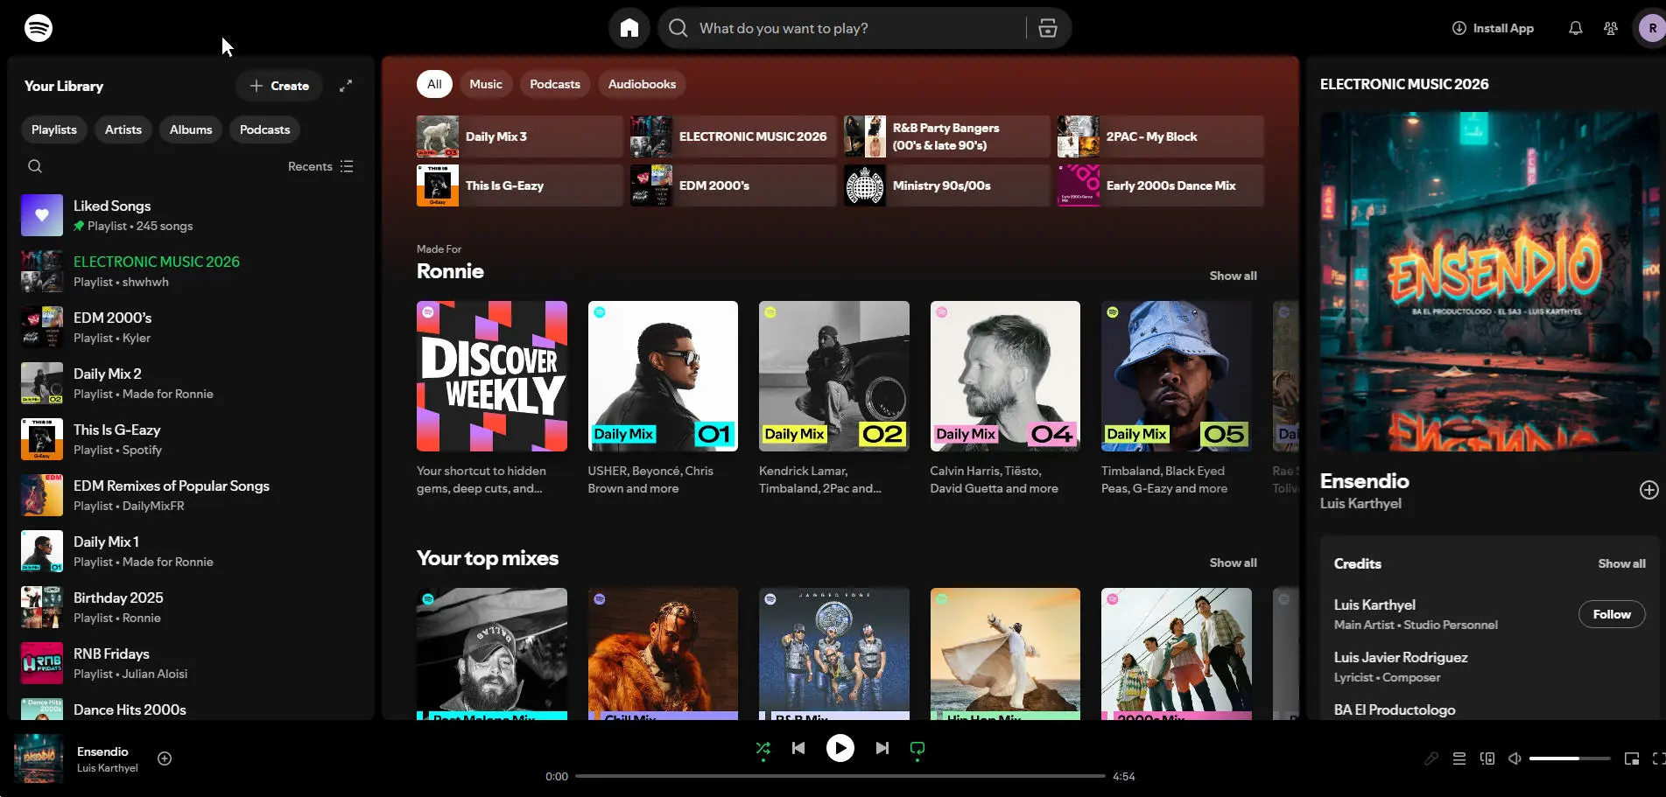Click the Install App download icon
This screenshot has width=1666, height=797.
pos(1459,28)
